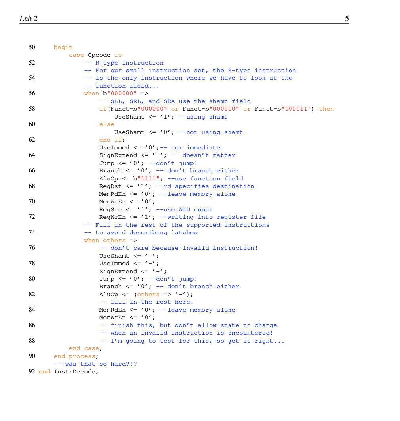Viewport: 400px width, 421px height.
Task: Select the page number 5
Action: [x=347, y=18]
